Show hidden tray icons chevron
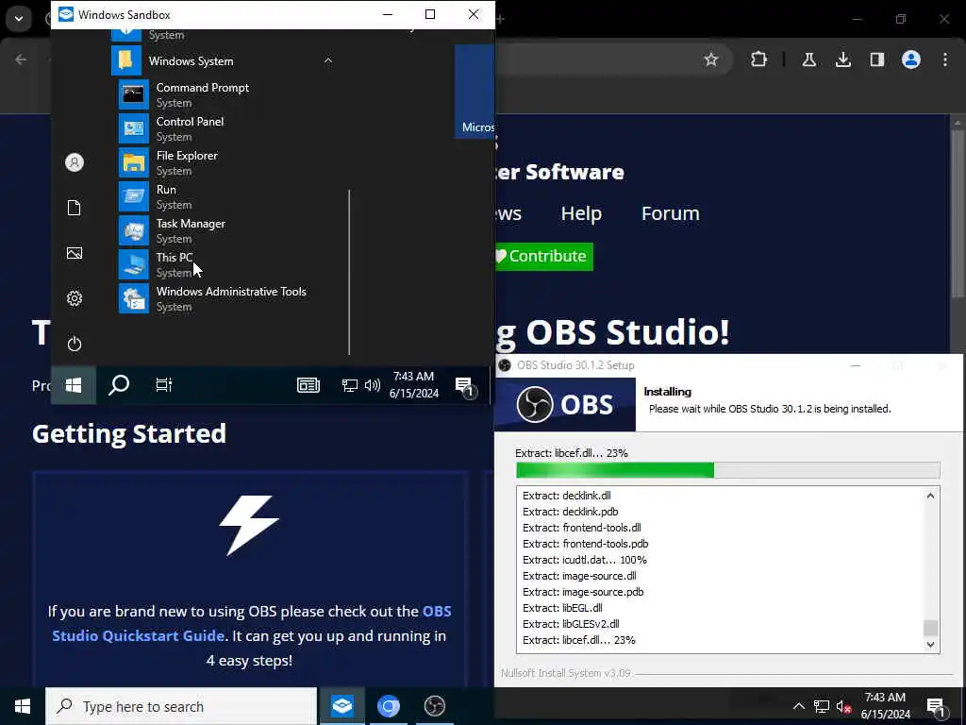The image size is (966, 725). [798, 706]
